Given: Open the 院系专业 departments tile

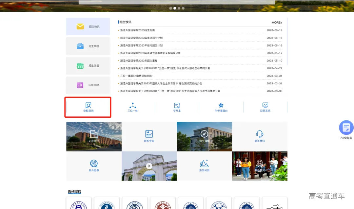Looking at the screenshot, I should click(149, 136).
